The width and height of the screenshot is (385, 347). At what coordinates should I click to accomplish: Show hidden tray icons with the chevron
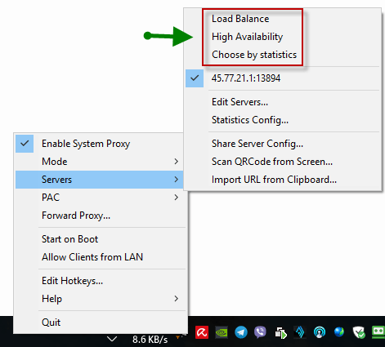112,339
